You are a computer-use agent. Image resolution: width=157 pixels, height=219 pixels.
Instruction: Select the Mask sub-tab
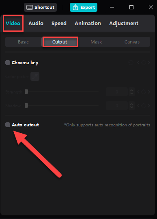point(96,42)
